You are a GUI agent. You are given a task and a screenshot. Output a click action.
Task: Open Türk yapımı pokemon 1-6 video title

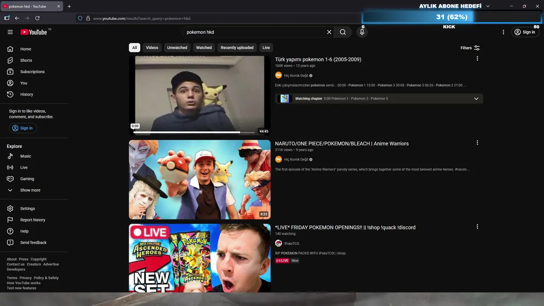[x=318, y=59]
